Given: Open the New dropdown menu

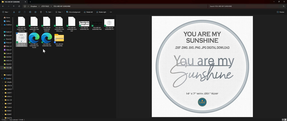Looking at the screenshot, I should point(5,12).
